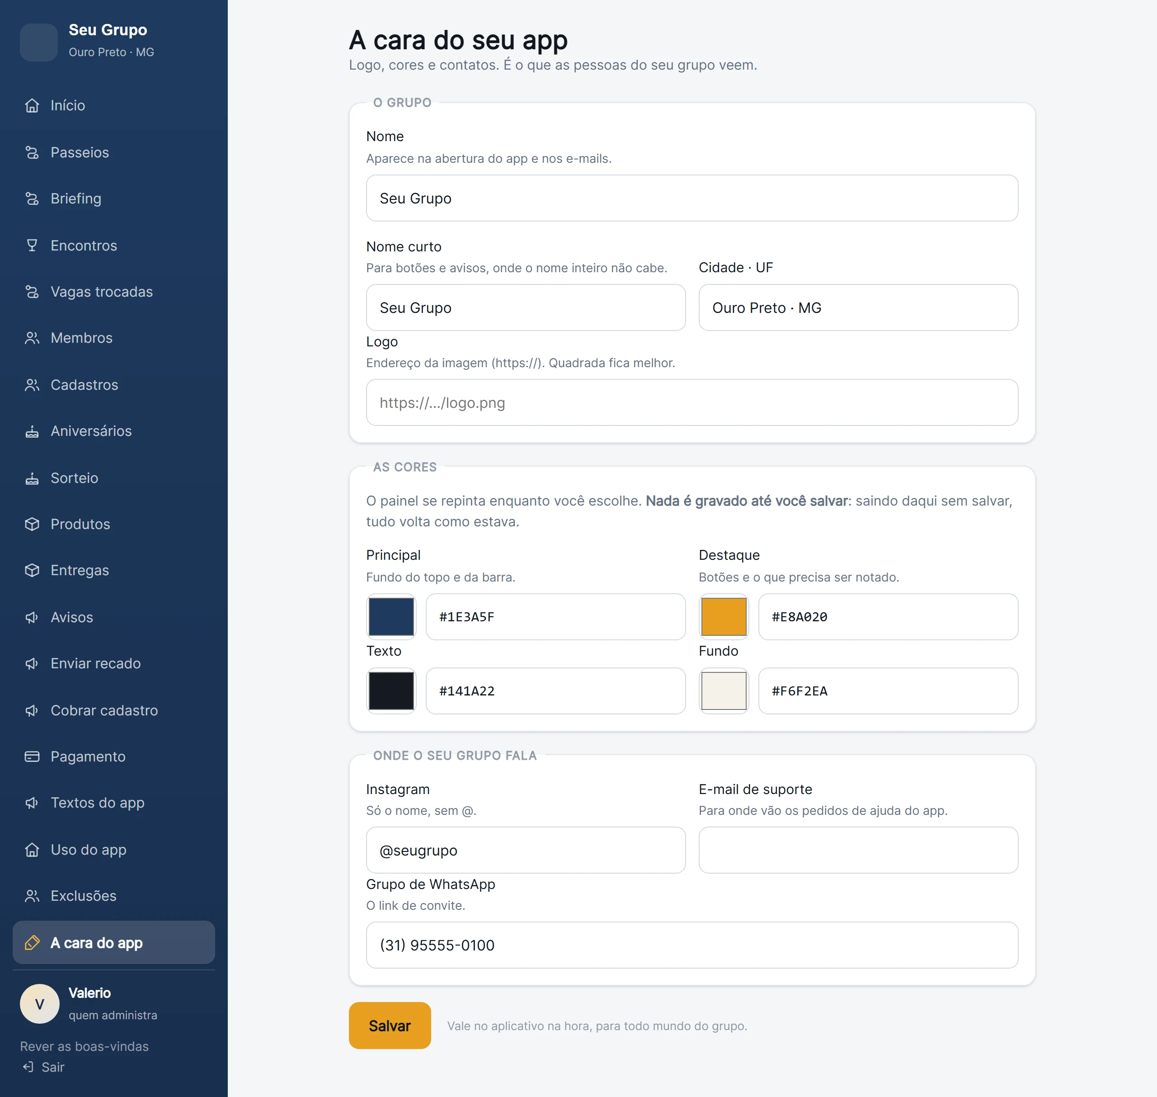The image size is (1157, 1097).
Task: Focus the #F6F2EA hex input
Action: (888, 691)
